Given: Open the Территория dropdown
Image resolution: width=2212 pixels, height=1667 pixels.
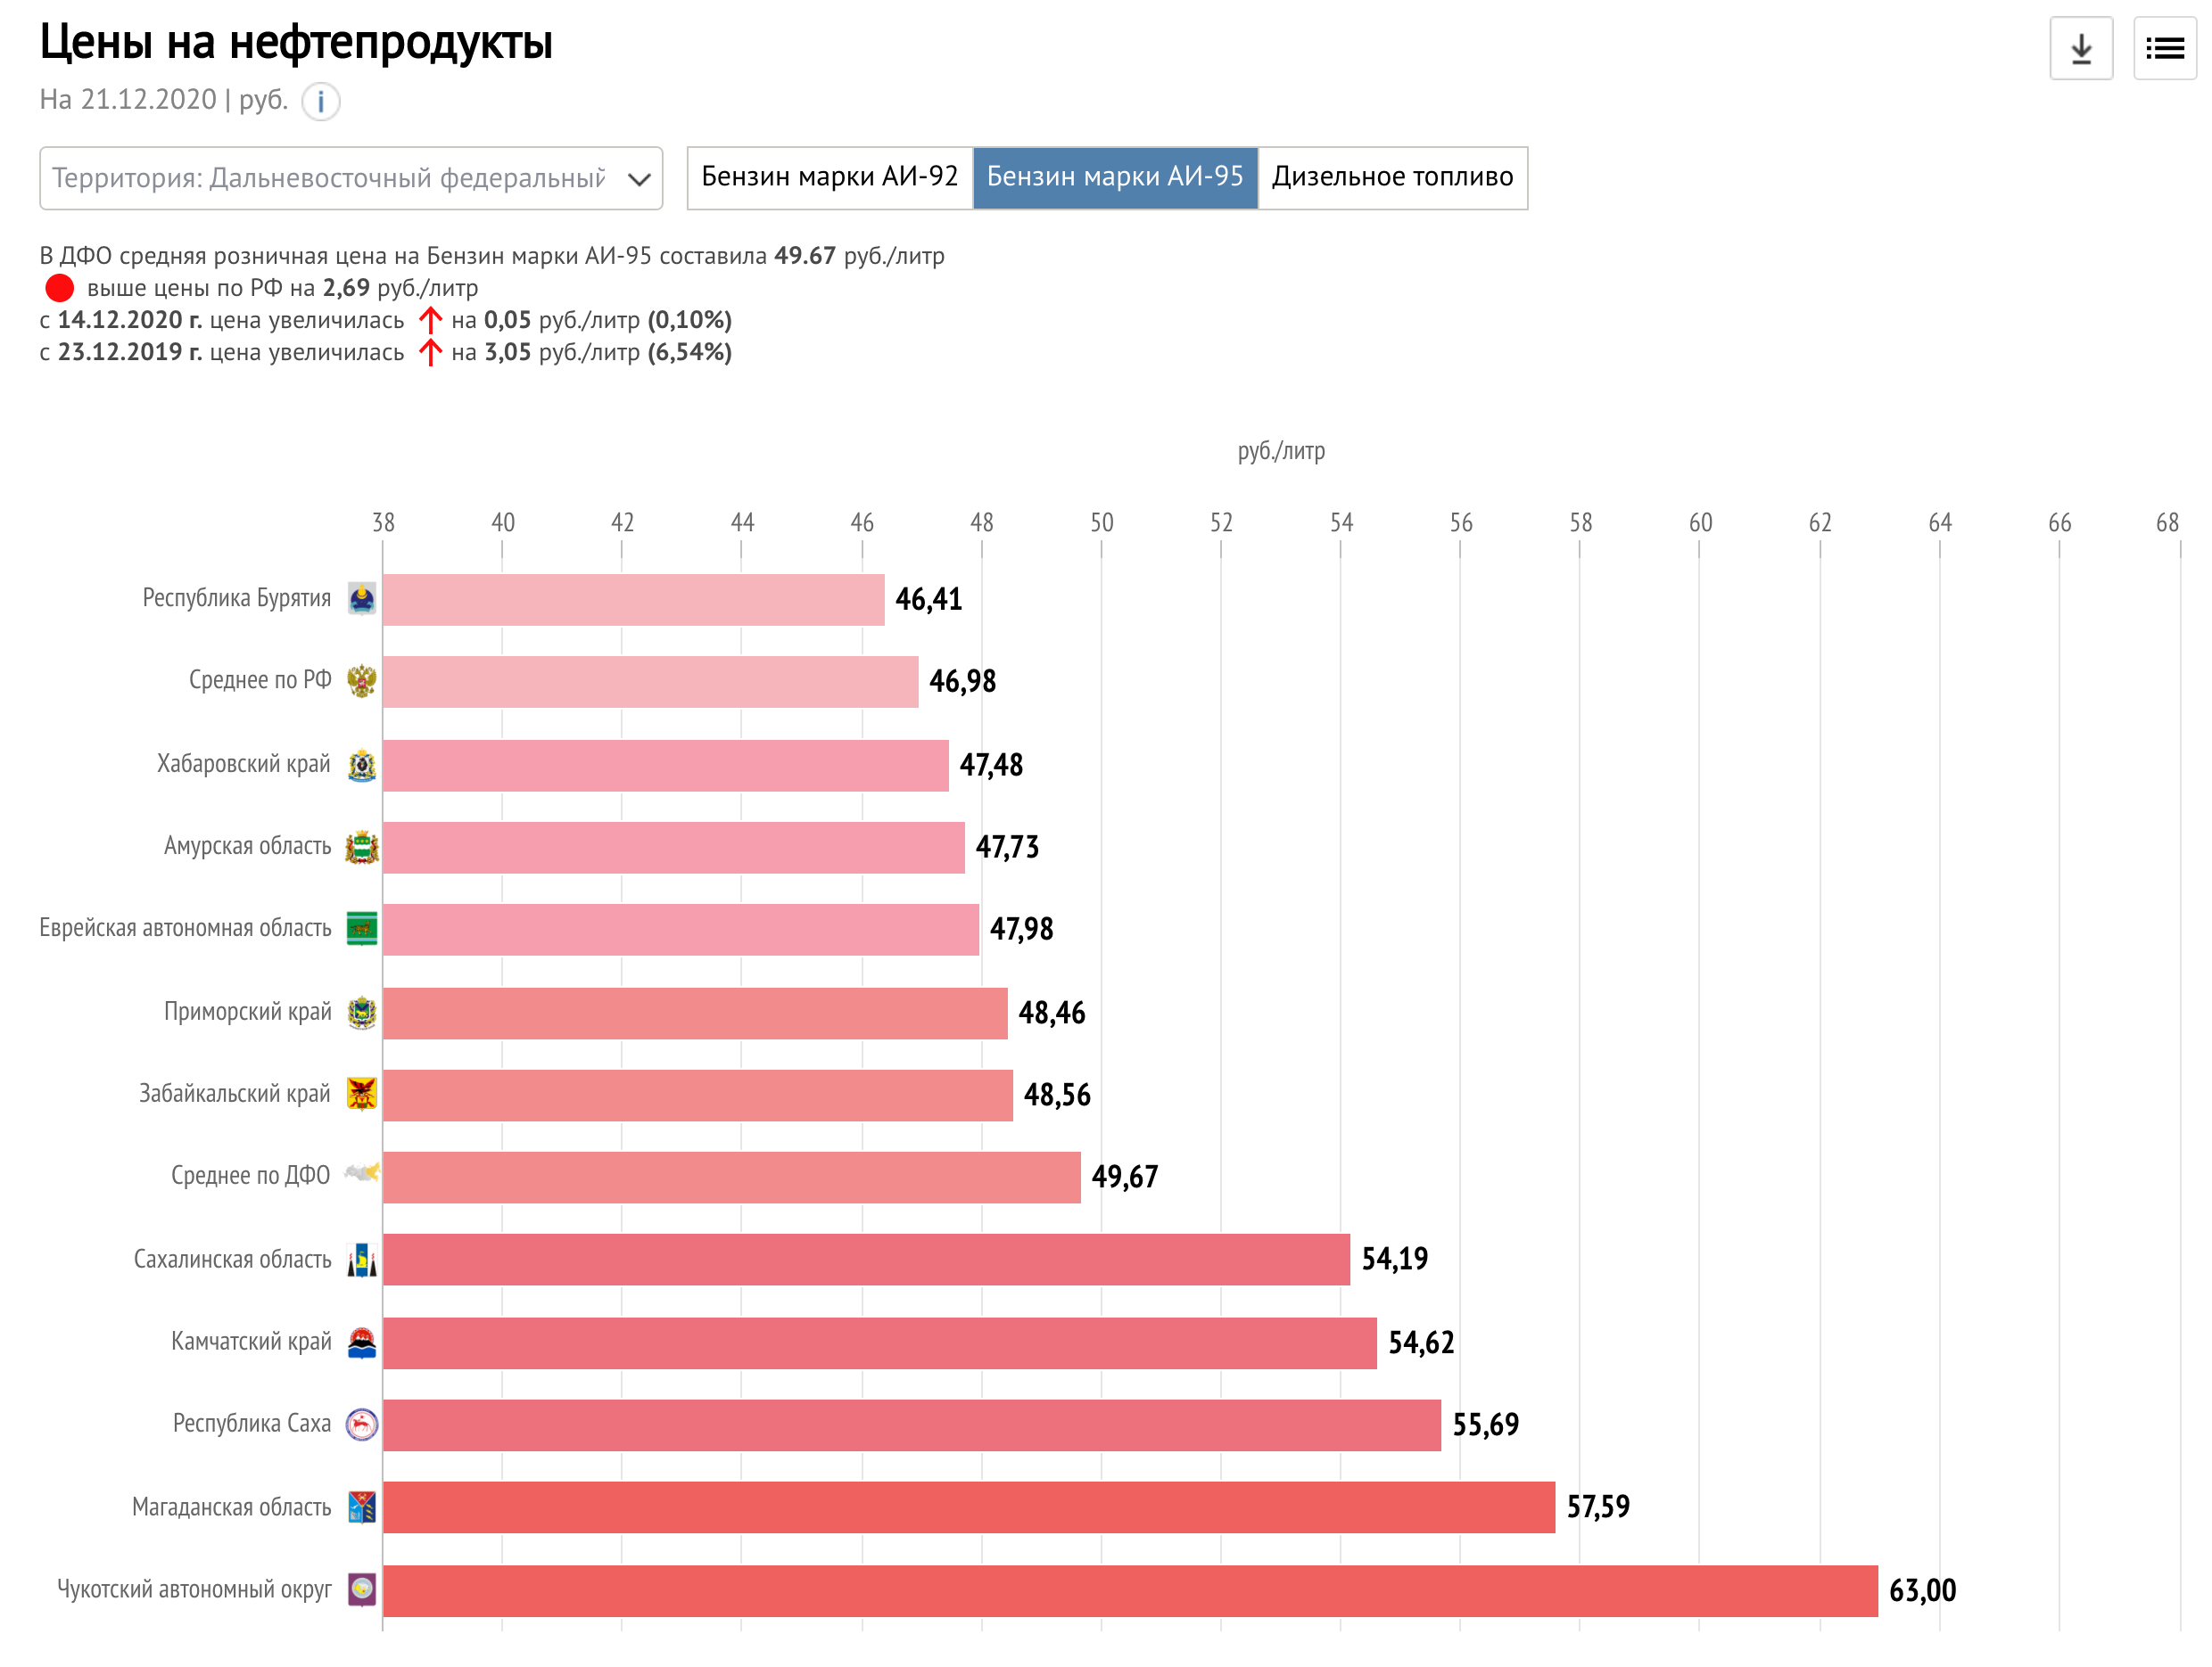Looking at the screenshot, I should tap(330, 178).
